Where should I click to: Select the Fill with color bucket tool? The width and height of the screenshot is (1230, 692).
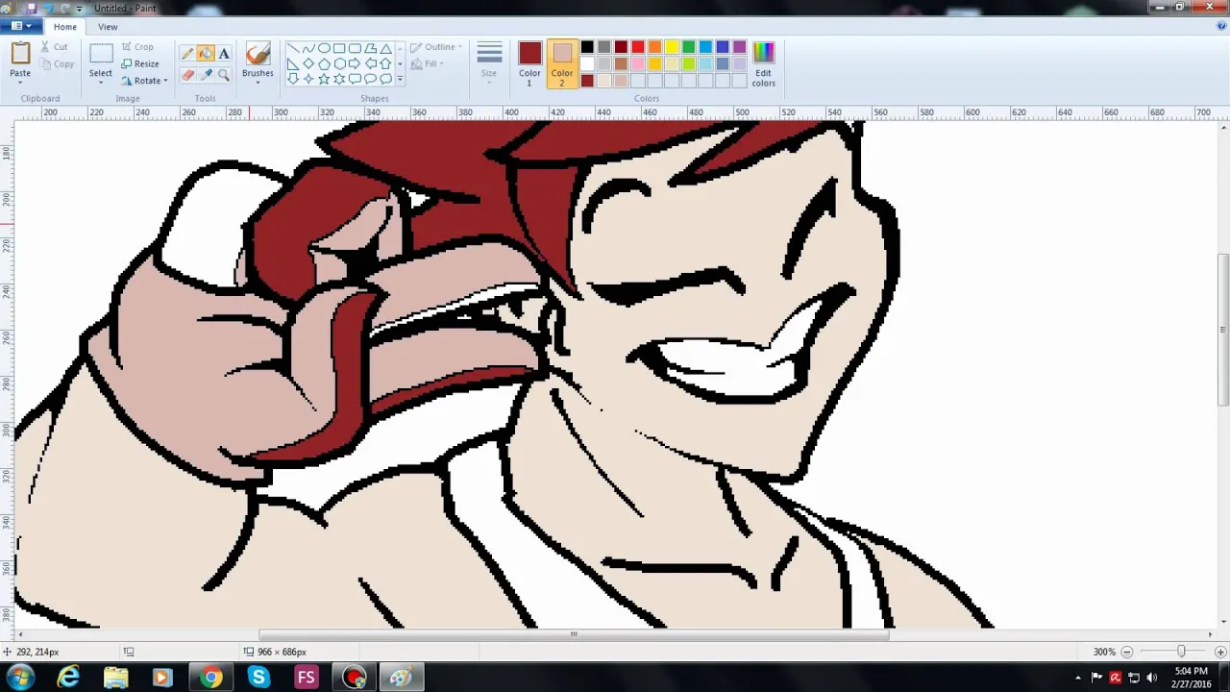[206, 54]
